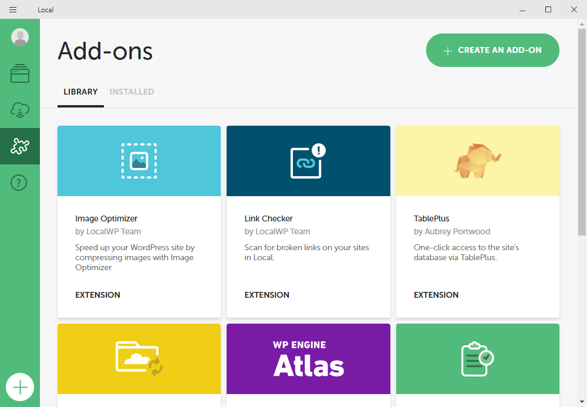Open the hamburger menu
Screen dimensions: 587x407
tap(13, 9)
